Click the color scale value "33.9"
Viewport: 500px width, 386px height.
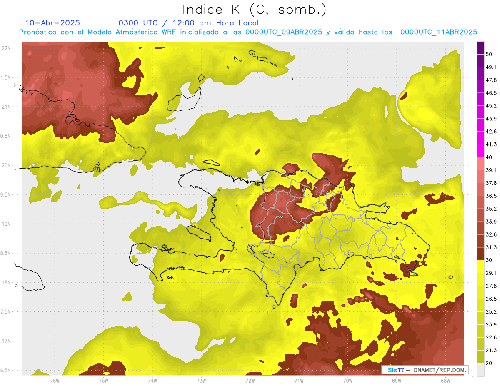(491, 222)
